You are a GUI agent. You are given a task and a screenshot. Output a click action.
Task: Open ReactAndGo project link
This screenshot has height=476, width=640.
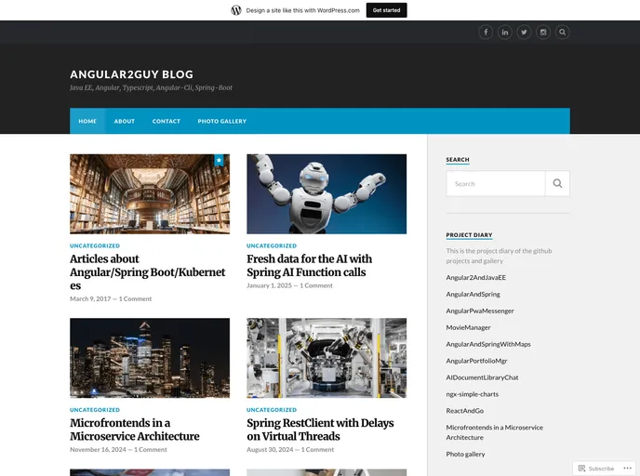click(x=464, y=411)
